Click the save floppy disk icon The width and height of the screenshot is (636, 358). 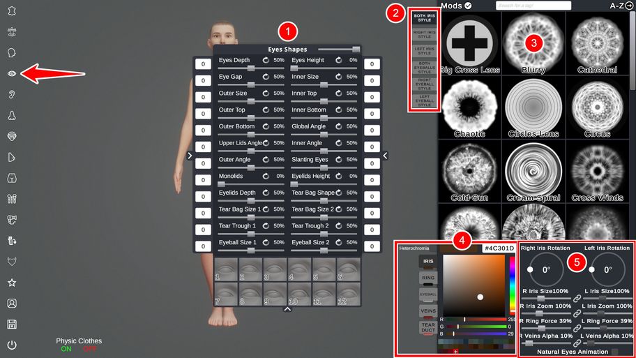click(x=12, y=324)
